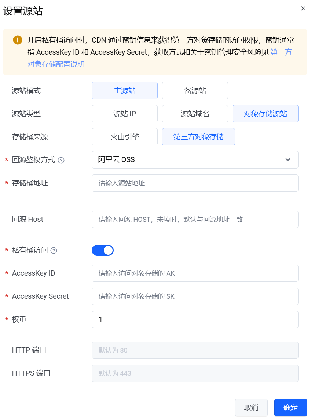Focus the AccessKey ID input field
311x420 pixels.
195,273
